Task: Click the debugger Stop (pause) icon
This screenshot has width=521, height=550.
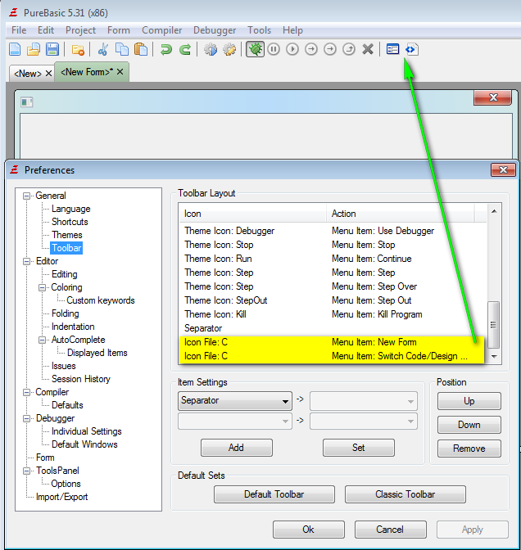Action: [274, 49]
